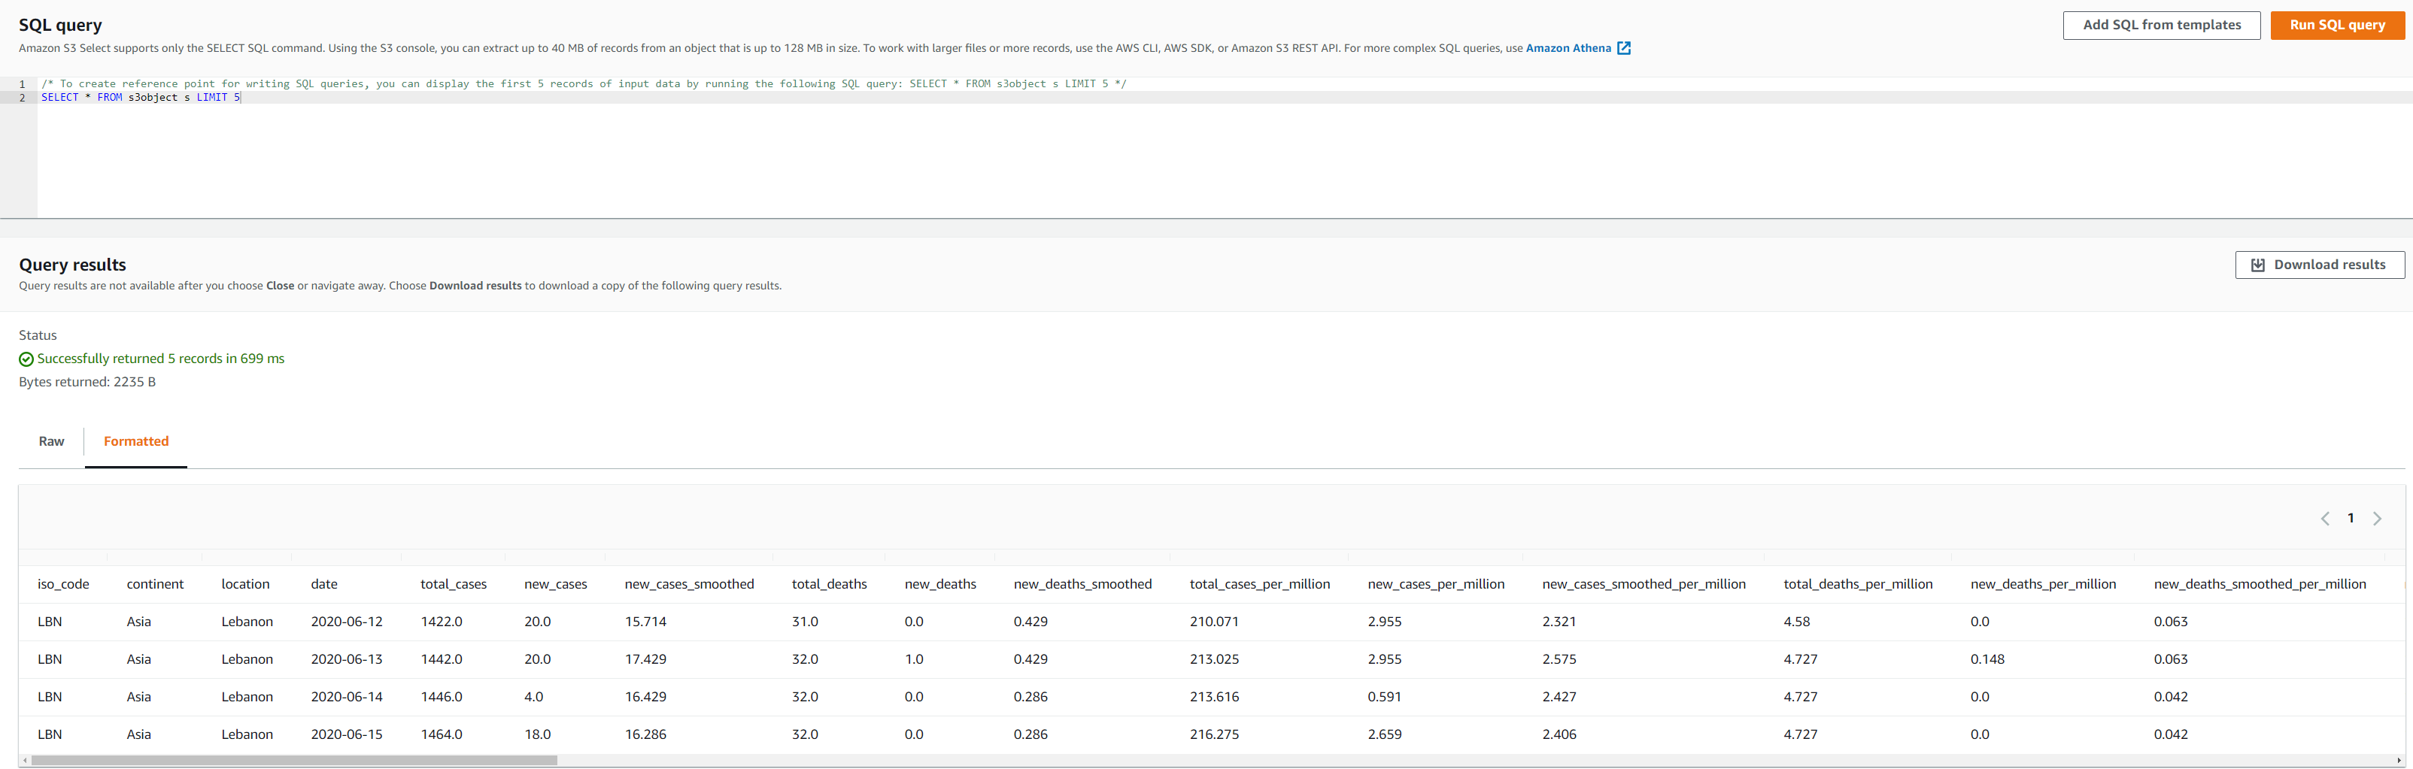This screenshot has width=2413, height=769.
Task: Go to the previous results page arrow
Action: tap(2324, 519)
